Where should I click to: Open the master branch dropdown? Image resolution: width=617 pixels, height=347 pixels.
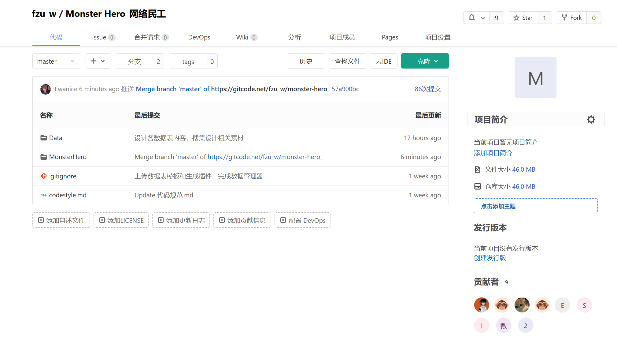tap(56, 61)
